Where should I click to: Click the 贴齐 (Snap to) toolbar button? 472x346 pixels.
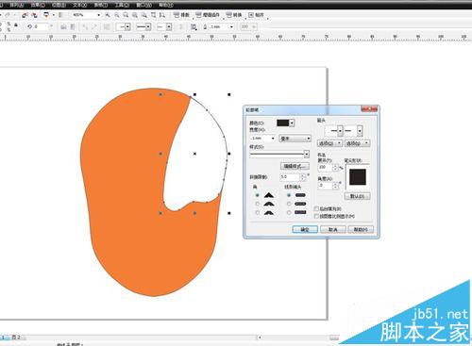tap(256, 15)
